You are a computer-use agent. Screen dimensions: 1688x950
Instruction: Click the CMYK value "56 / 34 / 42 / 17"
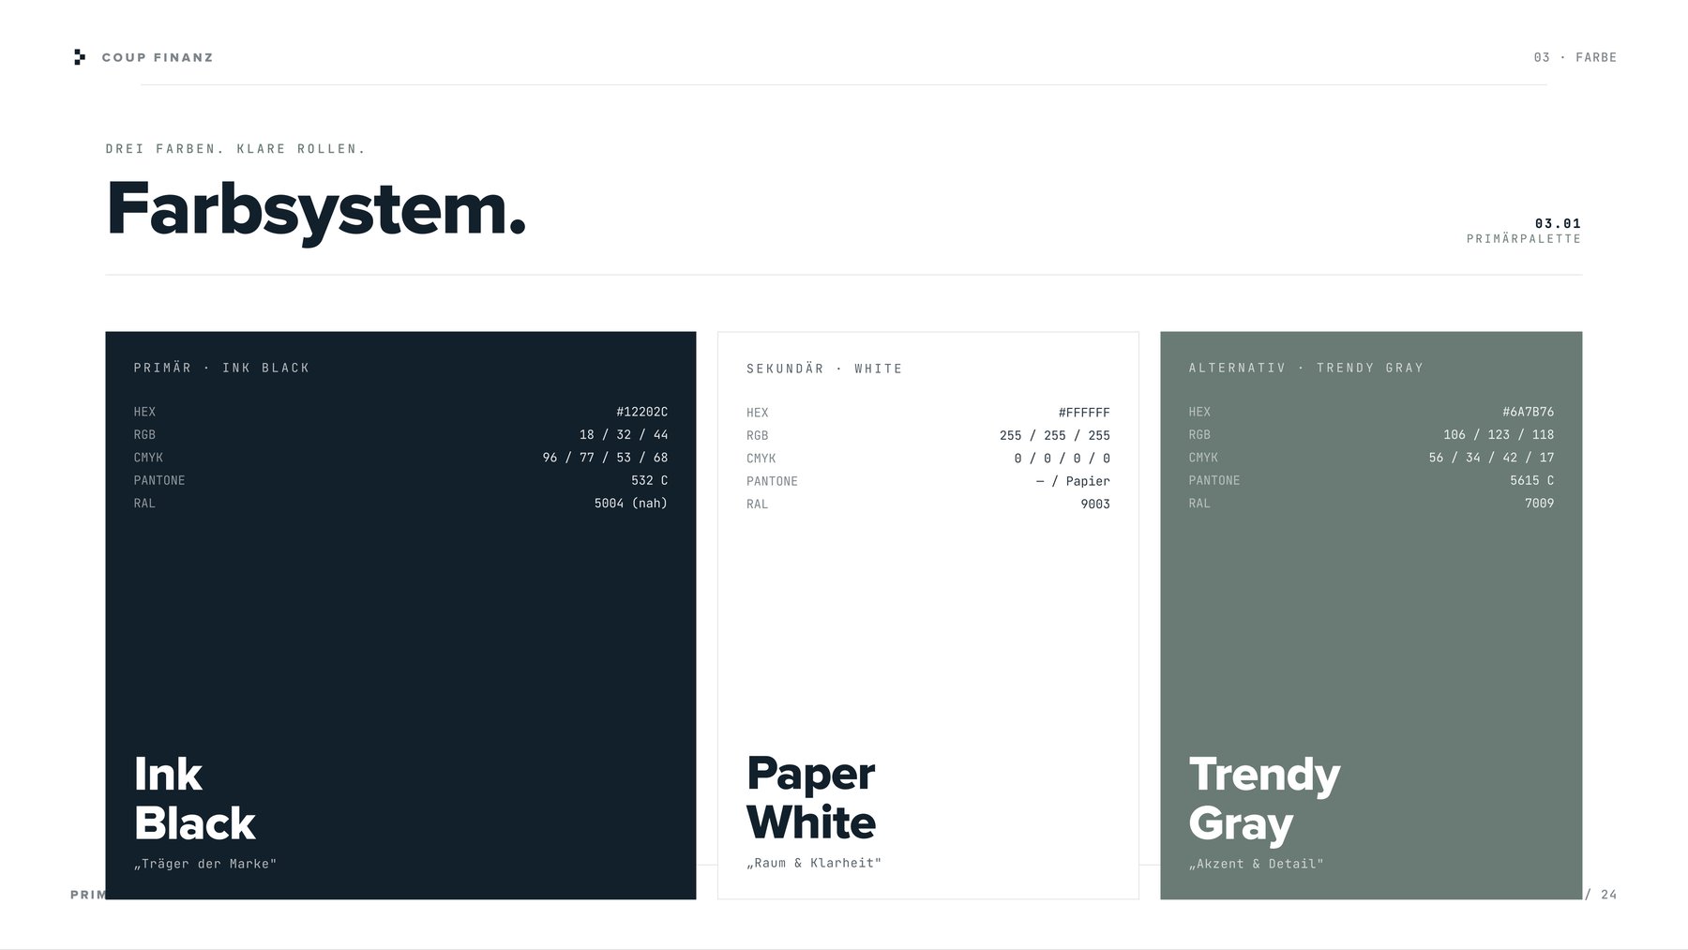click(x=1491, y=458)
